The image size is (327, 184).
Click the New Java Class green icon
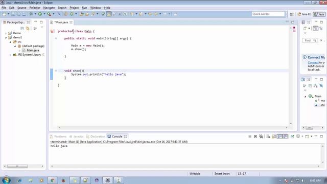(x=72, y=14)
